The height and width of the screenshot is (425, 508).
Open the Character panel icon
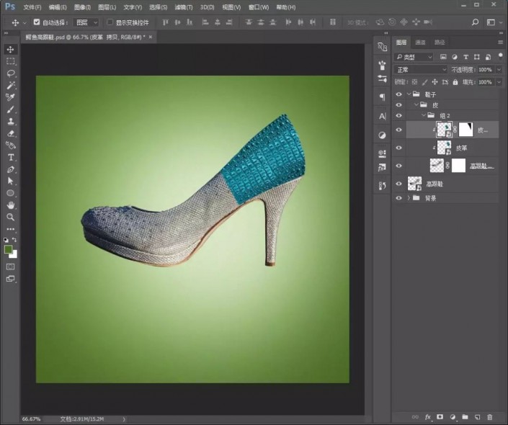coord(383,116)
